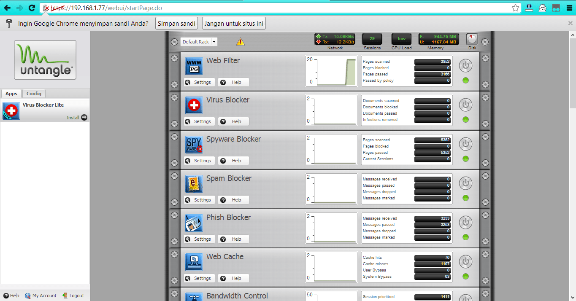Open Web Cache Settings

tap(199, 278)
